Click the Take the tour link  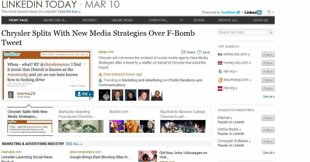69,12
